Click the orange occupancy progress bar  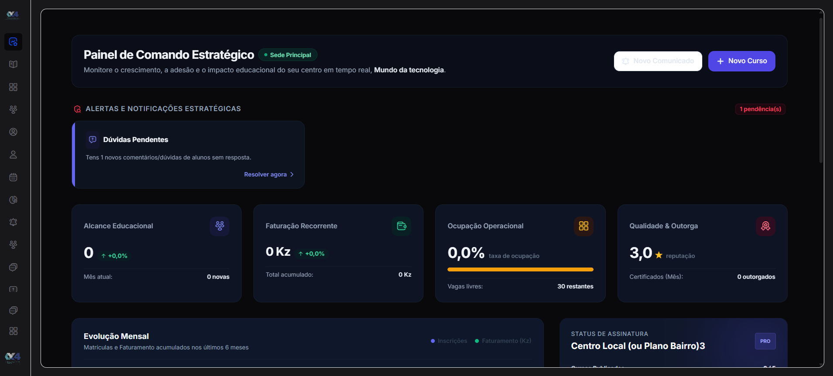[520, 270]
